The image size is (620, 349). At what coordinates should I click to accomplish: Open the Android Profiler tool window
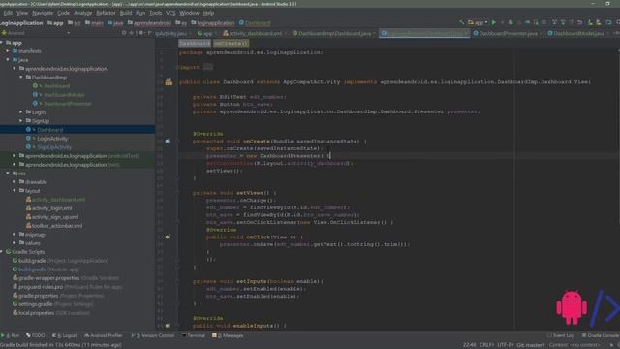(104, 335)
